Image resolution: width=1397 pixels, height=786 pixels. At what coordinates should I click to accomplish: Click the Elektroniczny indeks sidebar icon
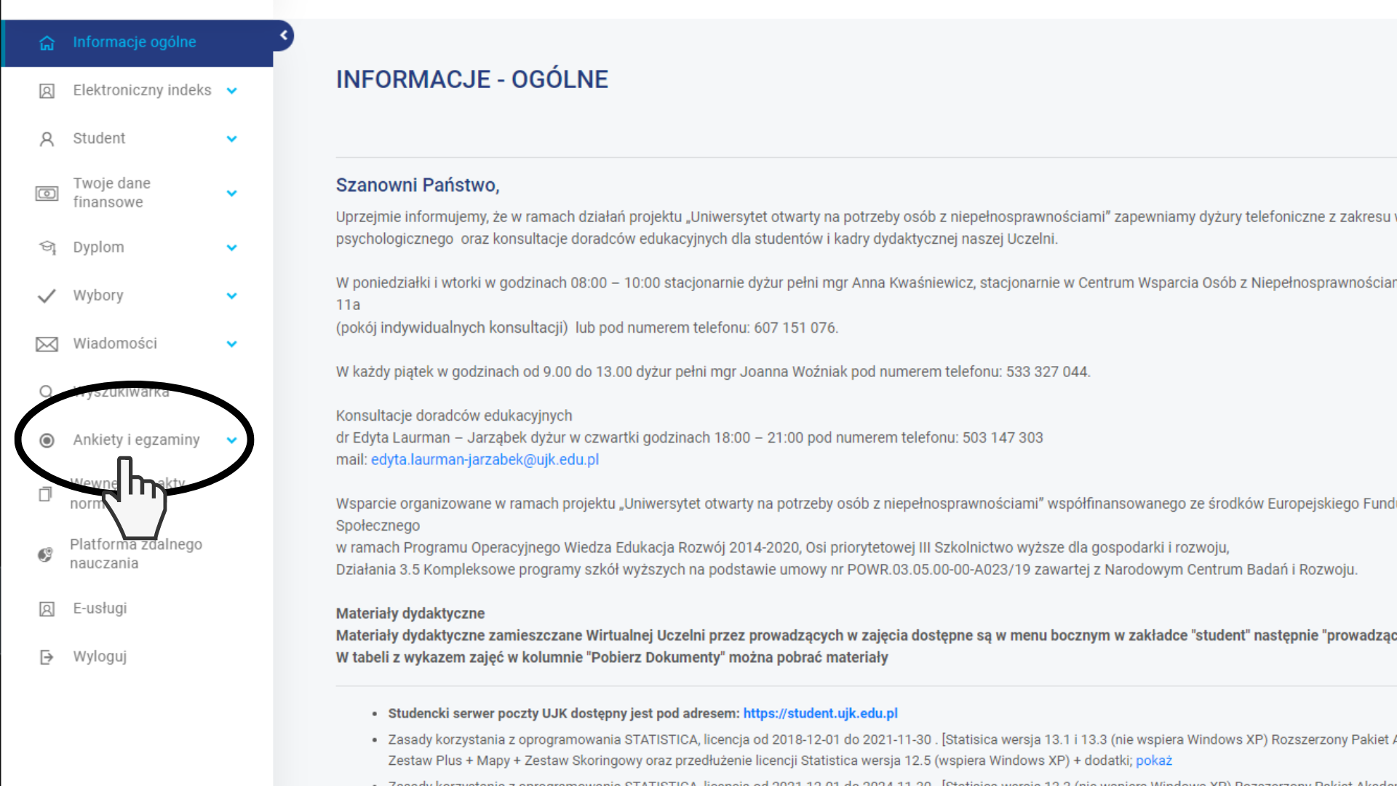[47, 91]
